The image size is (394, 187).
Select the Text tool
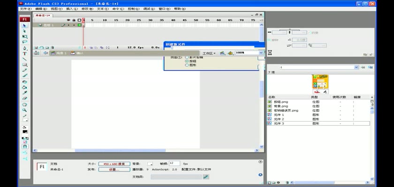tap(24, 54)
